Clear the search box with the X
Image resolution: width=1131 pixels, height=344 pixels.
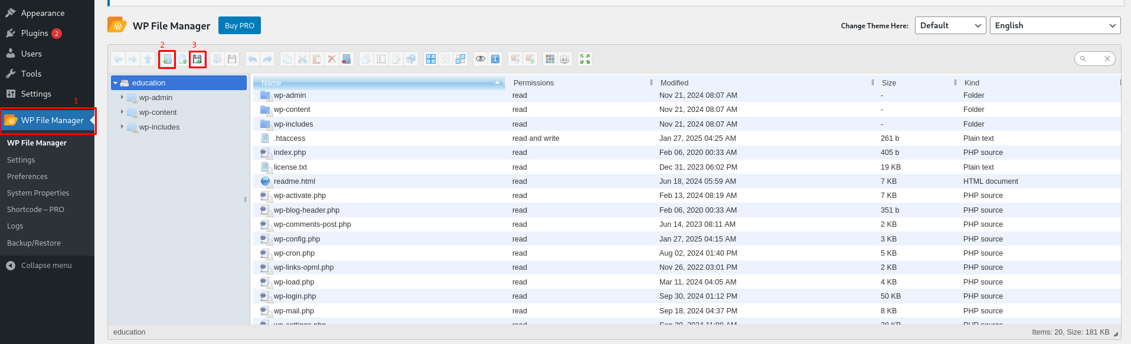[x=1107, y=58]
